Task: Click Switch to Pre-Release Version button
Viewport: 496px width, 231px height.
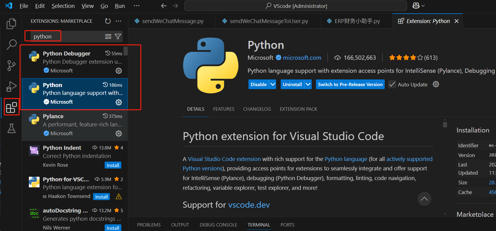Action: pyautogui.click(x=350, y=84)
